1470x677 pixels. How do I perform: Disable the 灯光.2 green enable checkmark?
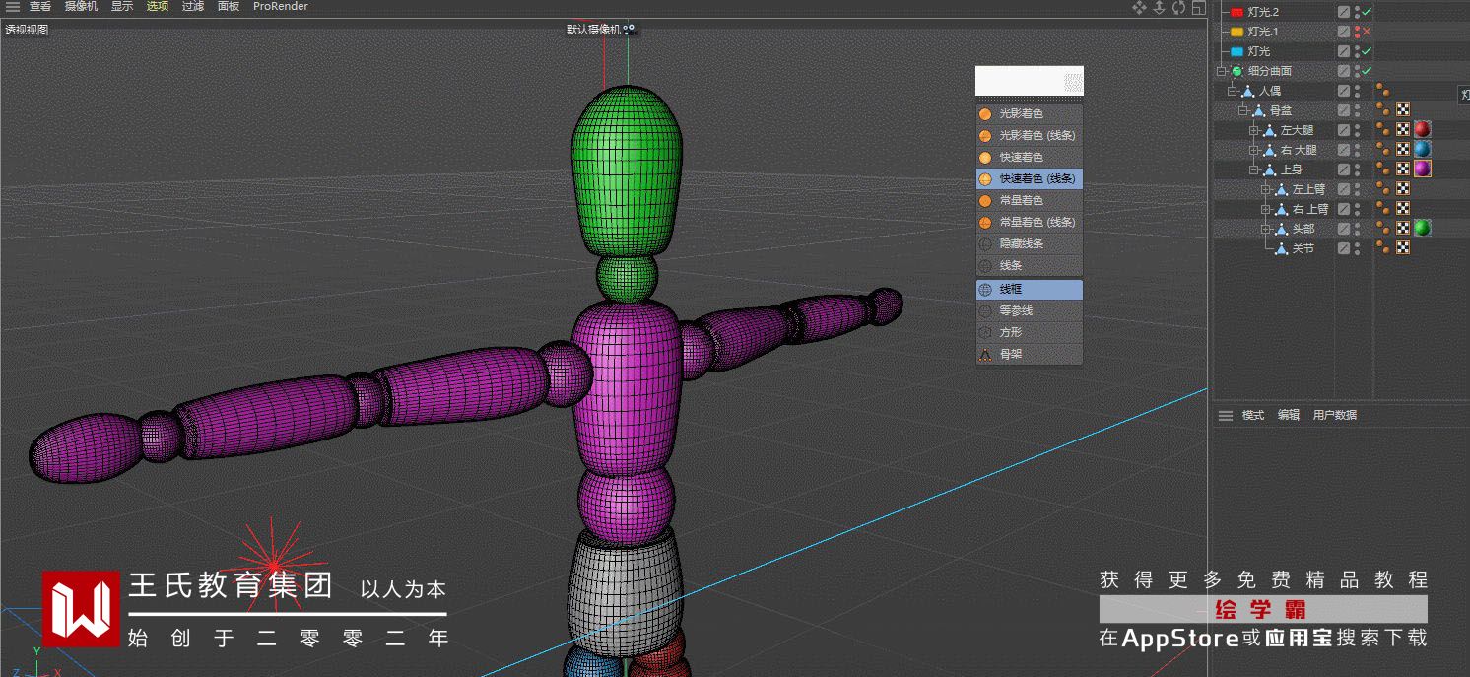[x=1367, y=12]
